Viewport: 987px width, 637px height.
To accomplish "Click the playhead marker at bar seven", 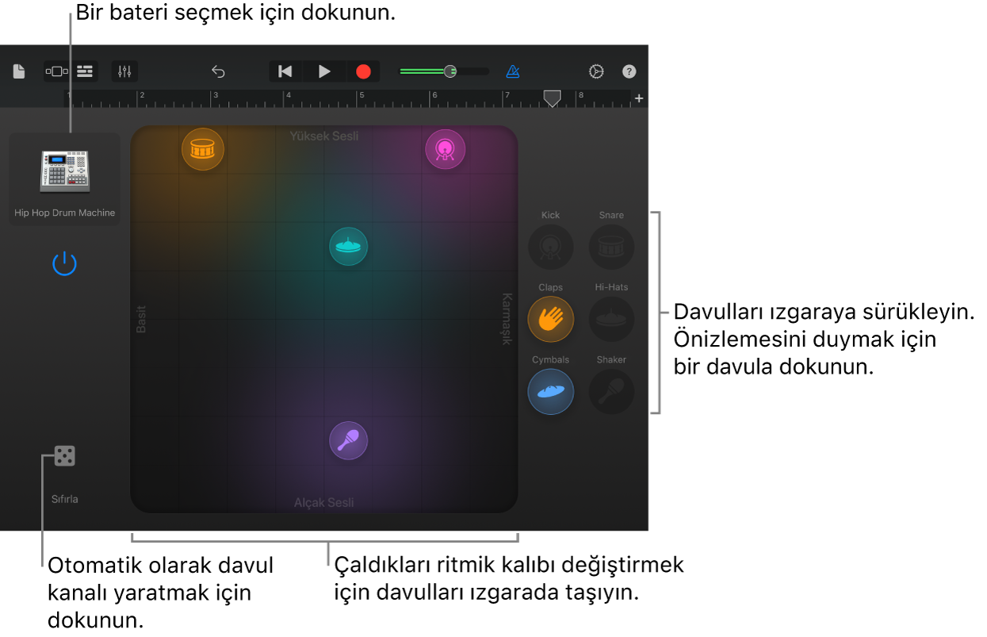I will point(552,99).
